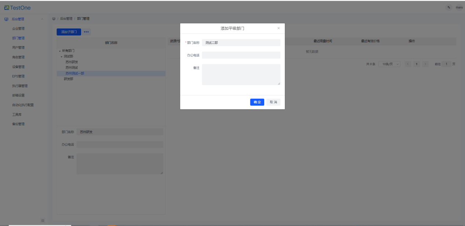Open 工具库 in the sidebar
This screenshot has height=226, width=465.
tap(17, 114)
